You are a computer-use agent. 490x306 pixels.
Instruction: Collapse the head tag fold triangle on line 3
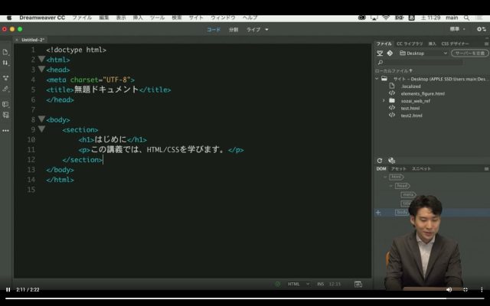click(x=41, y=69)
